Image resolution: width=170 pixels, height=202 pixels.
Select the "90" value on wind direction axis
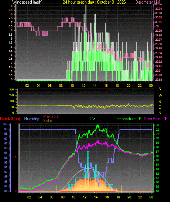coord(12,107)
